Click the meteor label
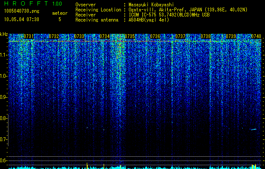Image resolution: width=265 pixels, height=169 pixels. pos(60,13)
